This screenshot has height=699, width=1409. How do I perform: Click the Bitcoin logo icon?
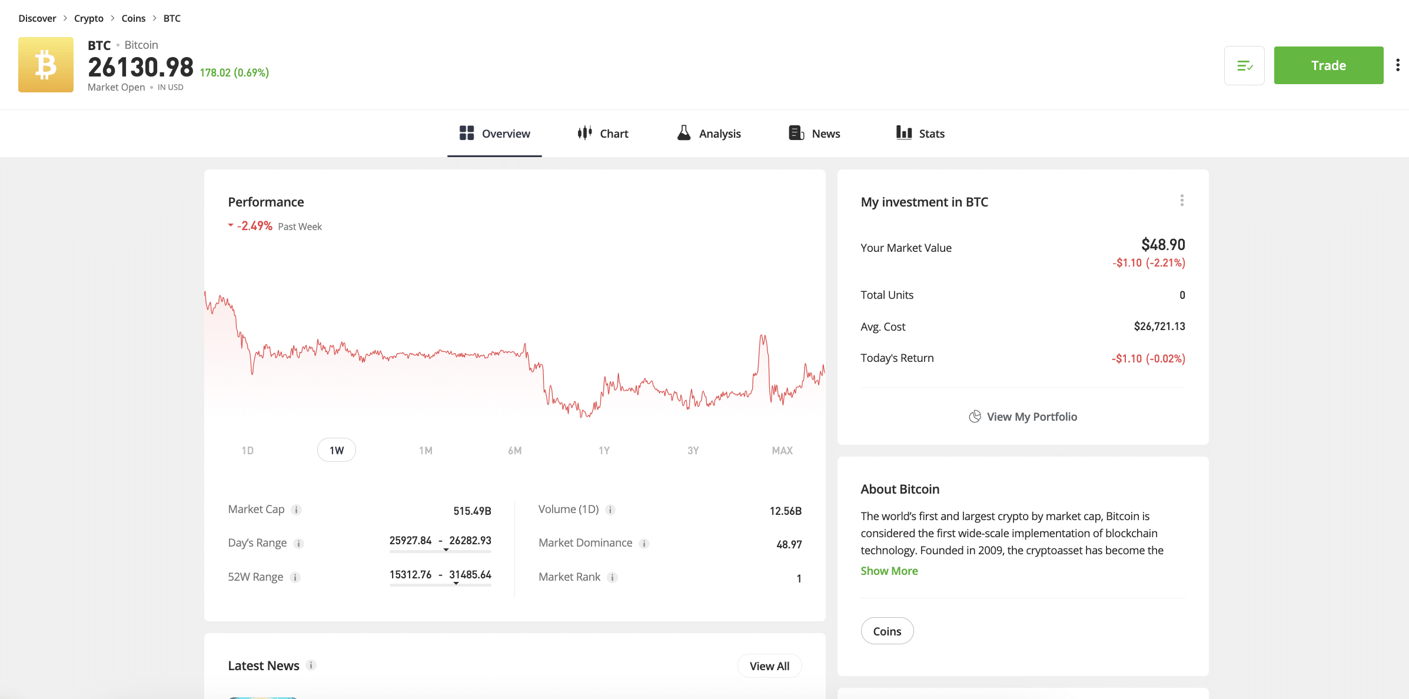pos(46,65)
